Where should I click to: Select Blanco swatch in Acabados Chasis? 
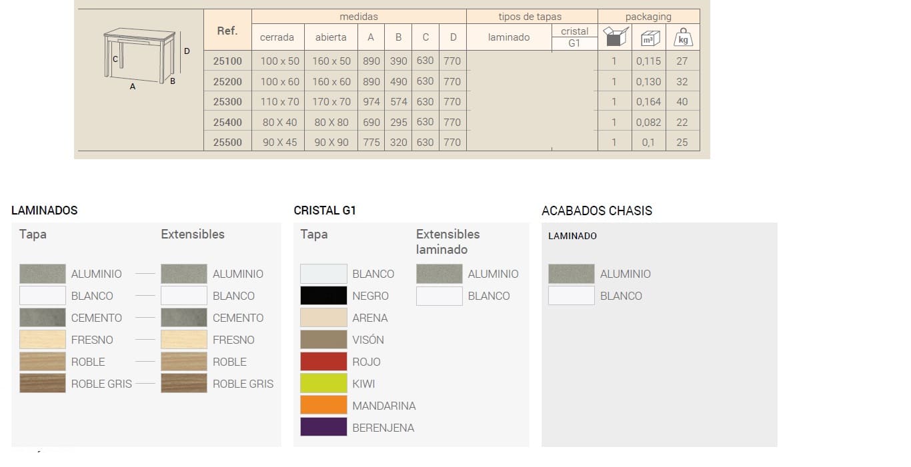[x=571, y=296]
